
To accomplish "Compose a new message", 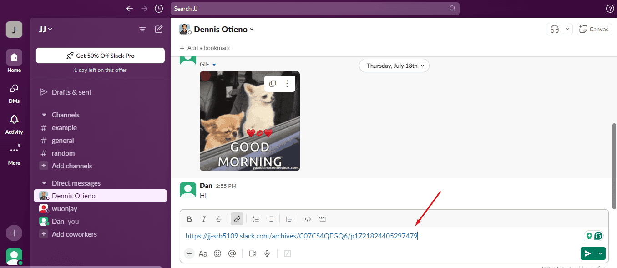I will [x=159, y=29].
